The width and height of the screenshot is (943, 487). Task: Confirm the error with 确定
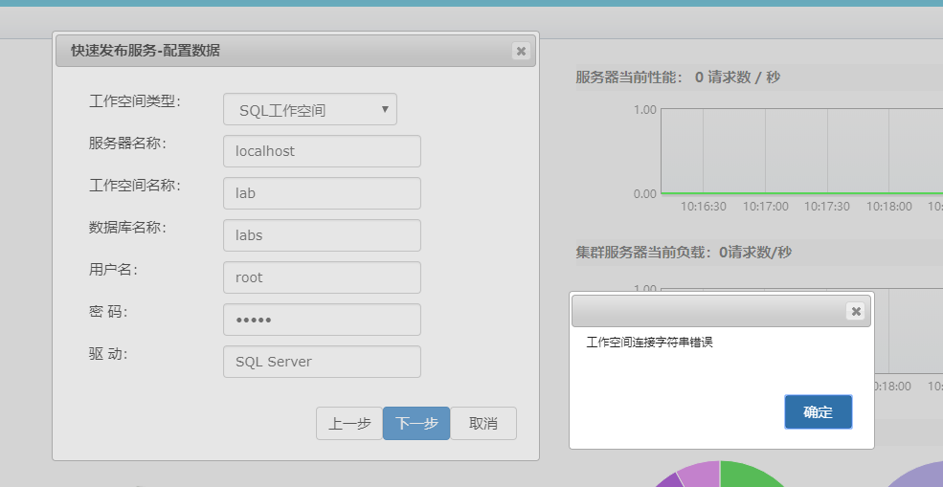[x=818, y=411]
